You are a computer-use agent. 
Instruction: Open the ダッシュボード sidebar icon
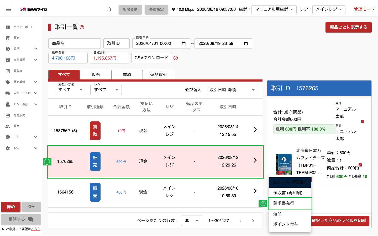click(8, 27)
